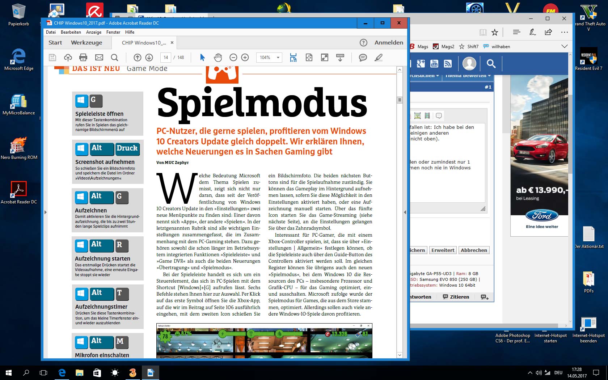Click the share icon in Edge toolbar
The image size is (608, 380).
(548, 32)
